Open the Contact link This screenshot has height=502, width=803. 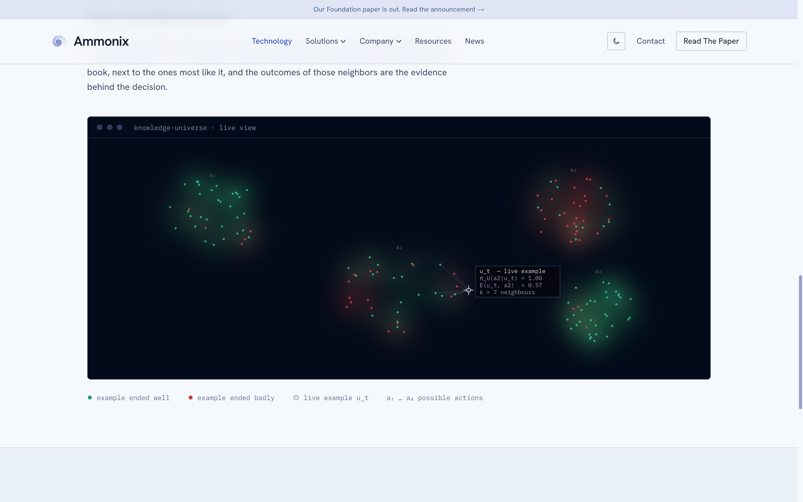pos(651,41)
